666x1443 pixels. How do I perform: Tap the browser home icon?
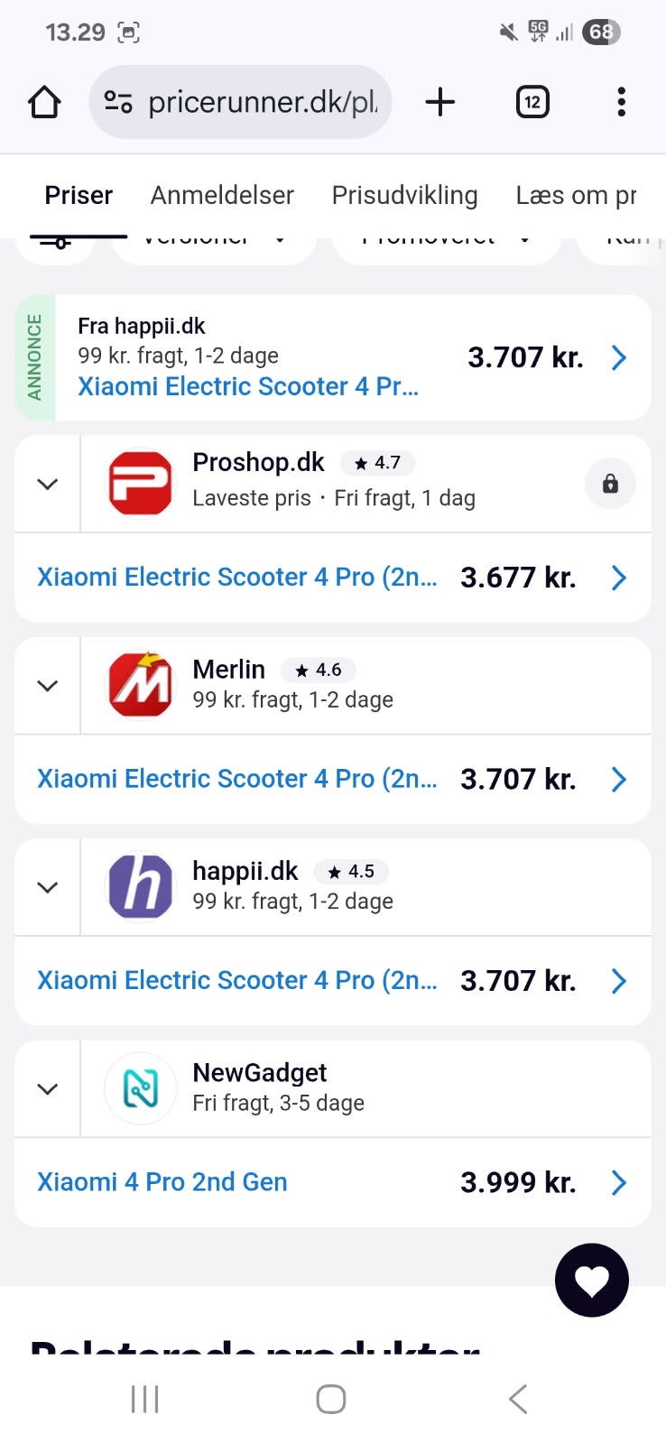[44, 102]
